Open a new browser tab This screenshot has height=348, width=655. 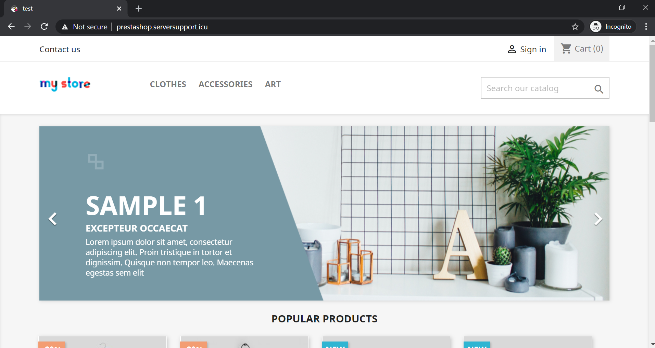point(139,9)
